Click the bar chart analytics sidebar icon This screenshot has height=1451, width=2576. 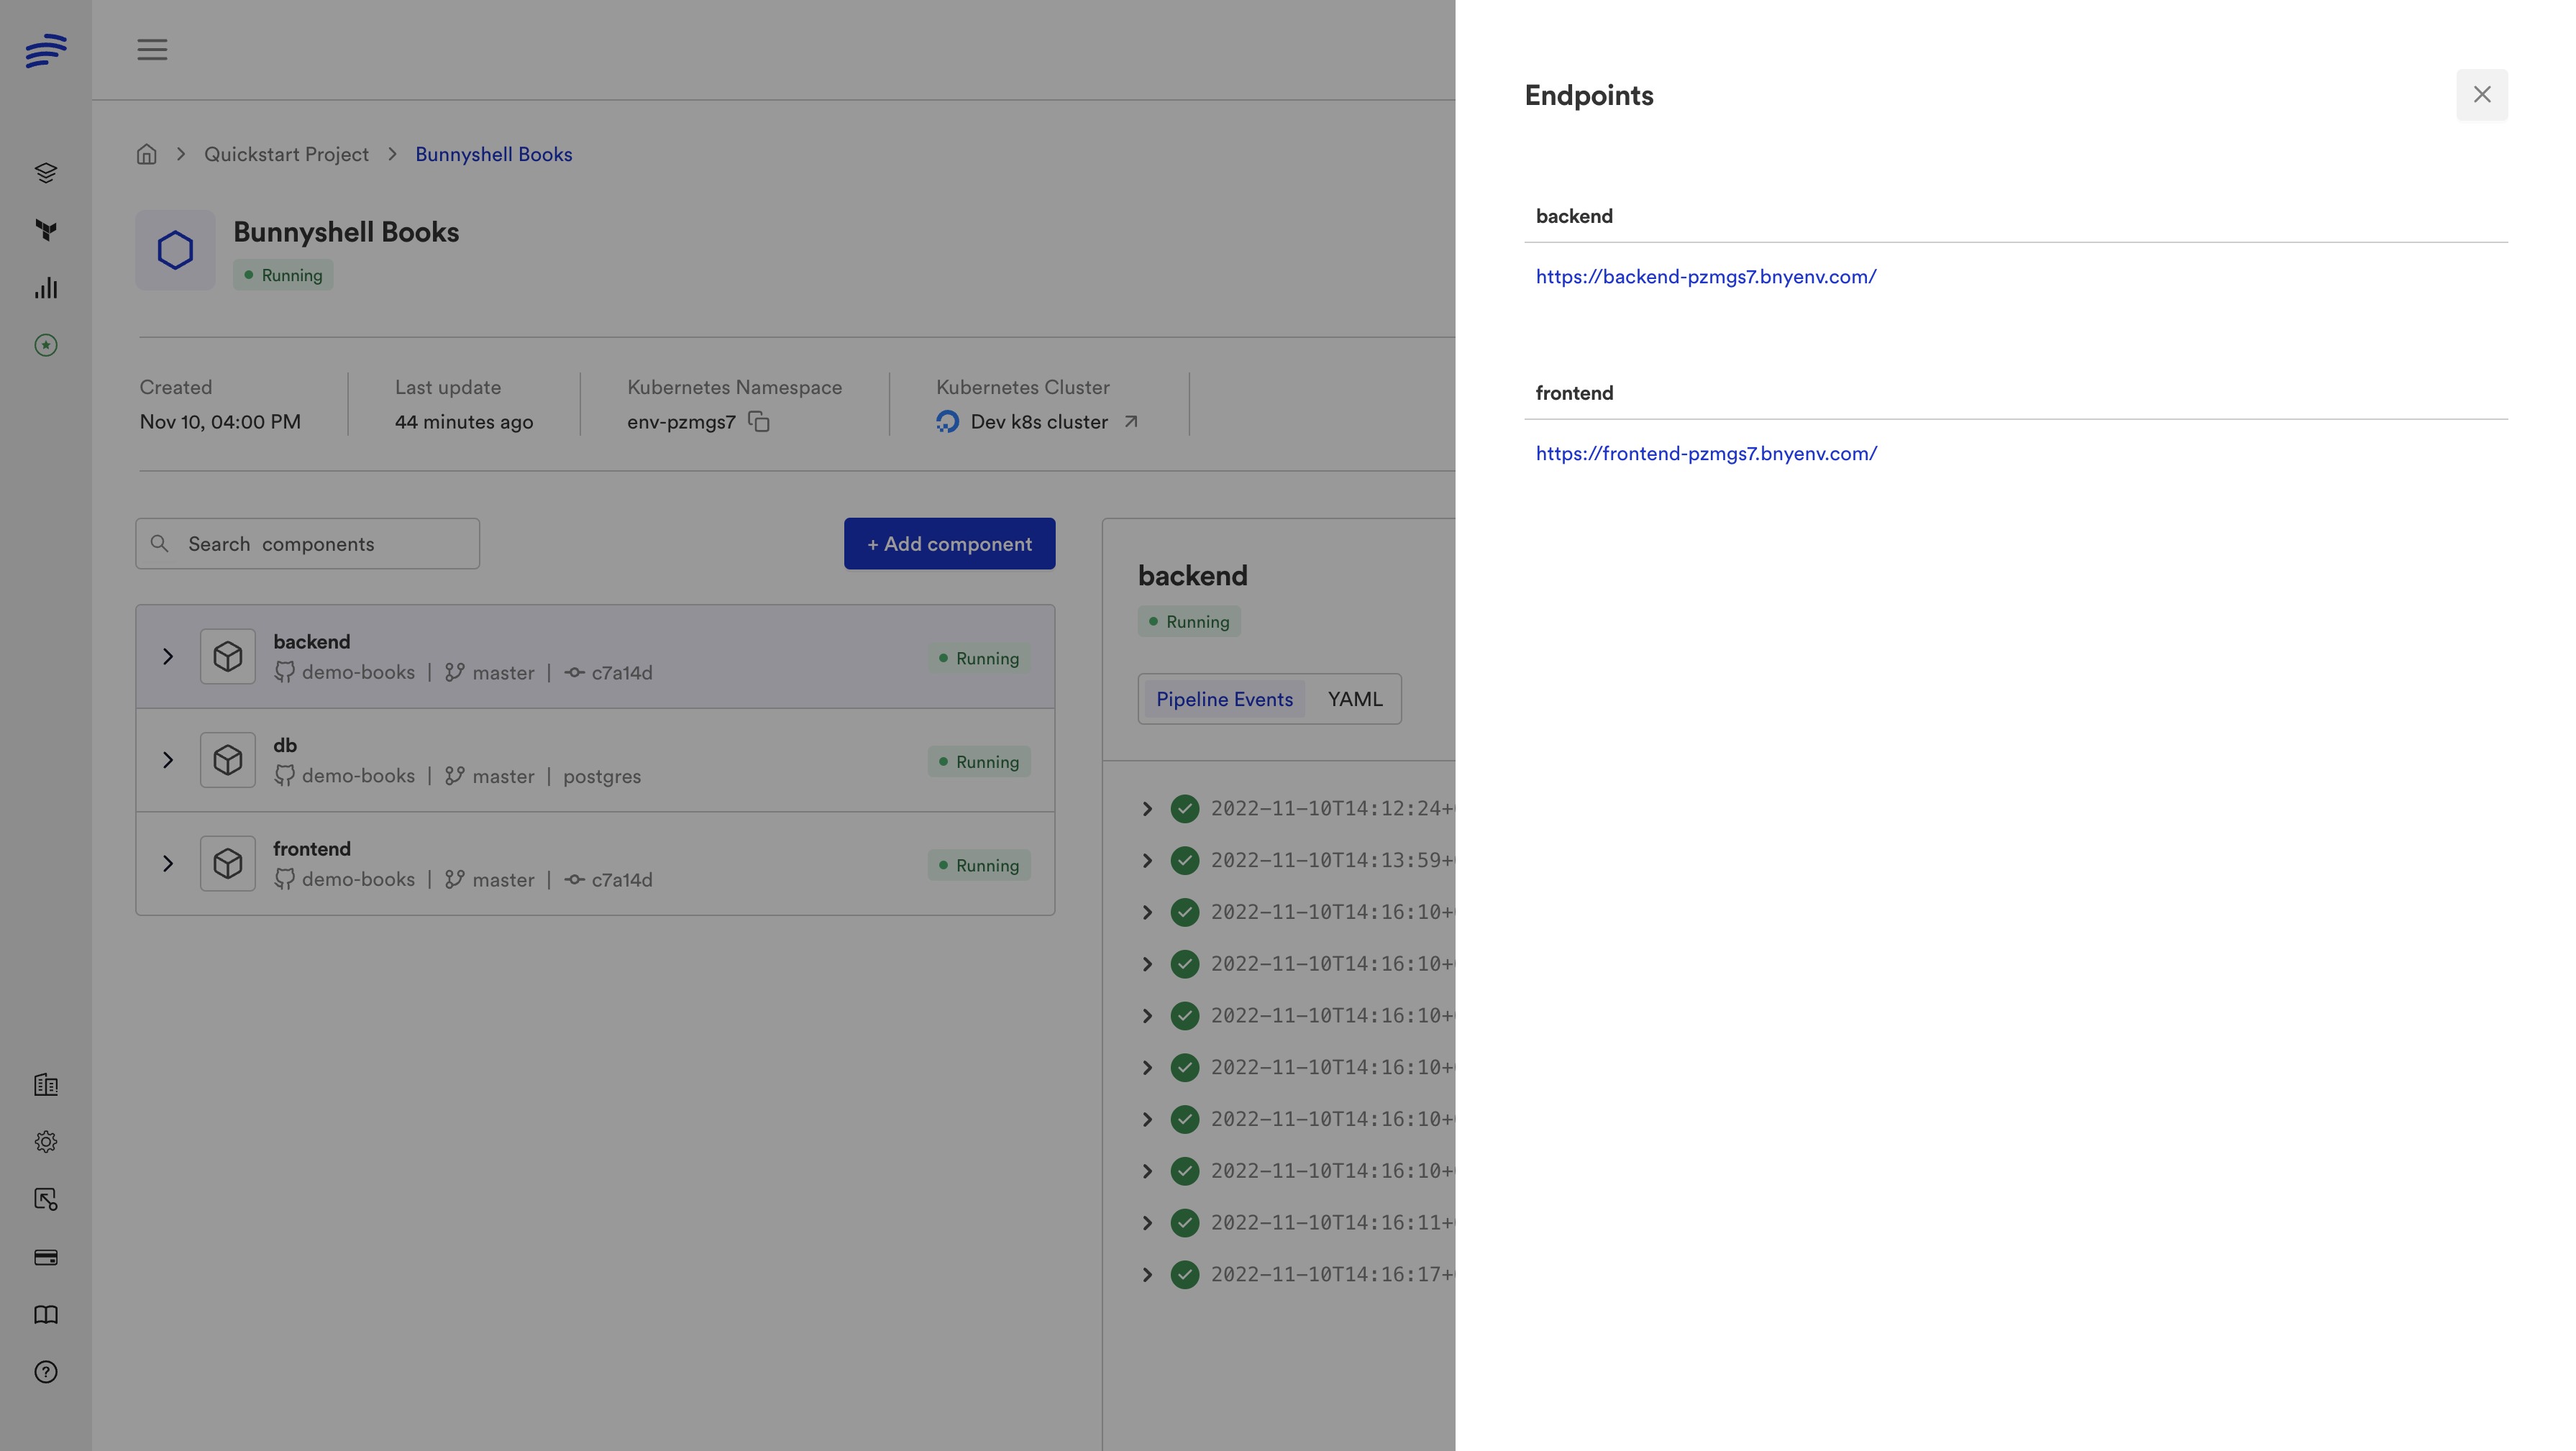[x=46, y=288]
